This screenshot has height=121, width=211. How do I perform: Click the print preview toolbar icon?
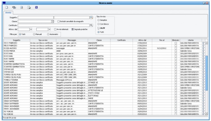click(x=22, y=7)
